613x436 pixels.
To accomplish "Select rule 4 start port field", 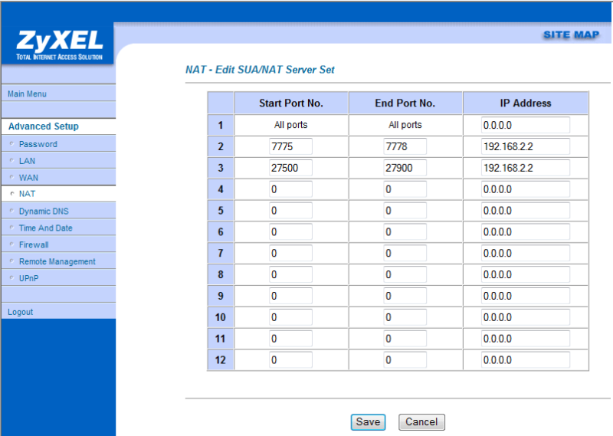I will point(290,189).
